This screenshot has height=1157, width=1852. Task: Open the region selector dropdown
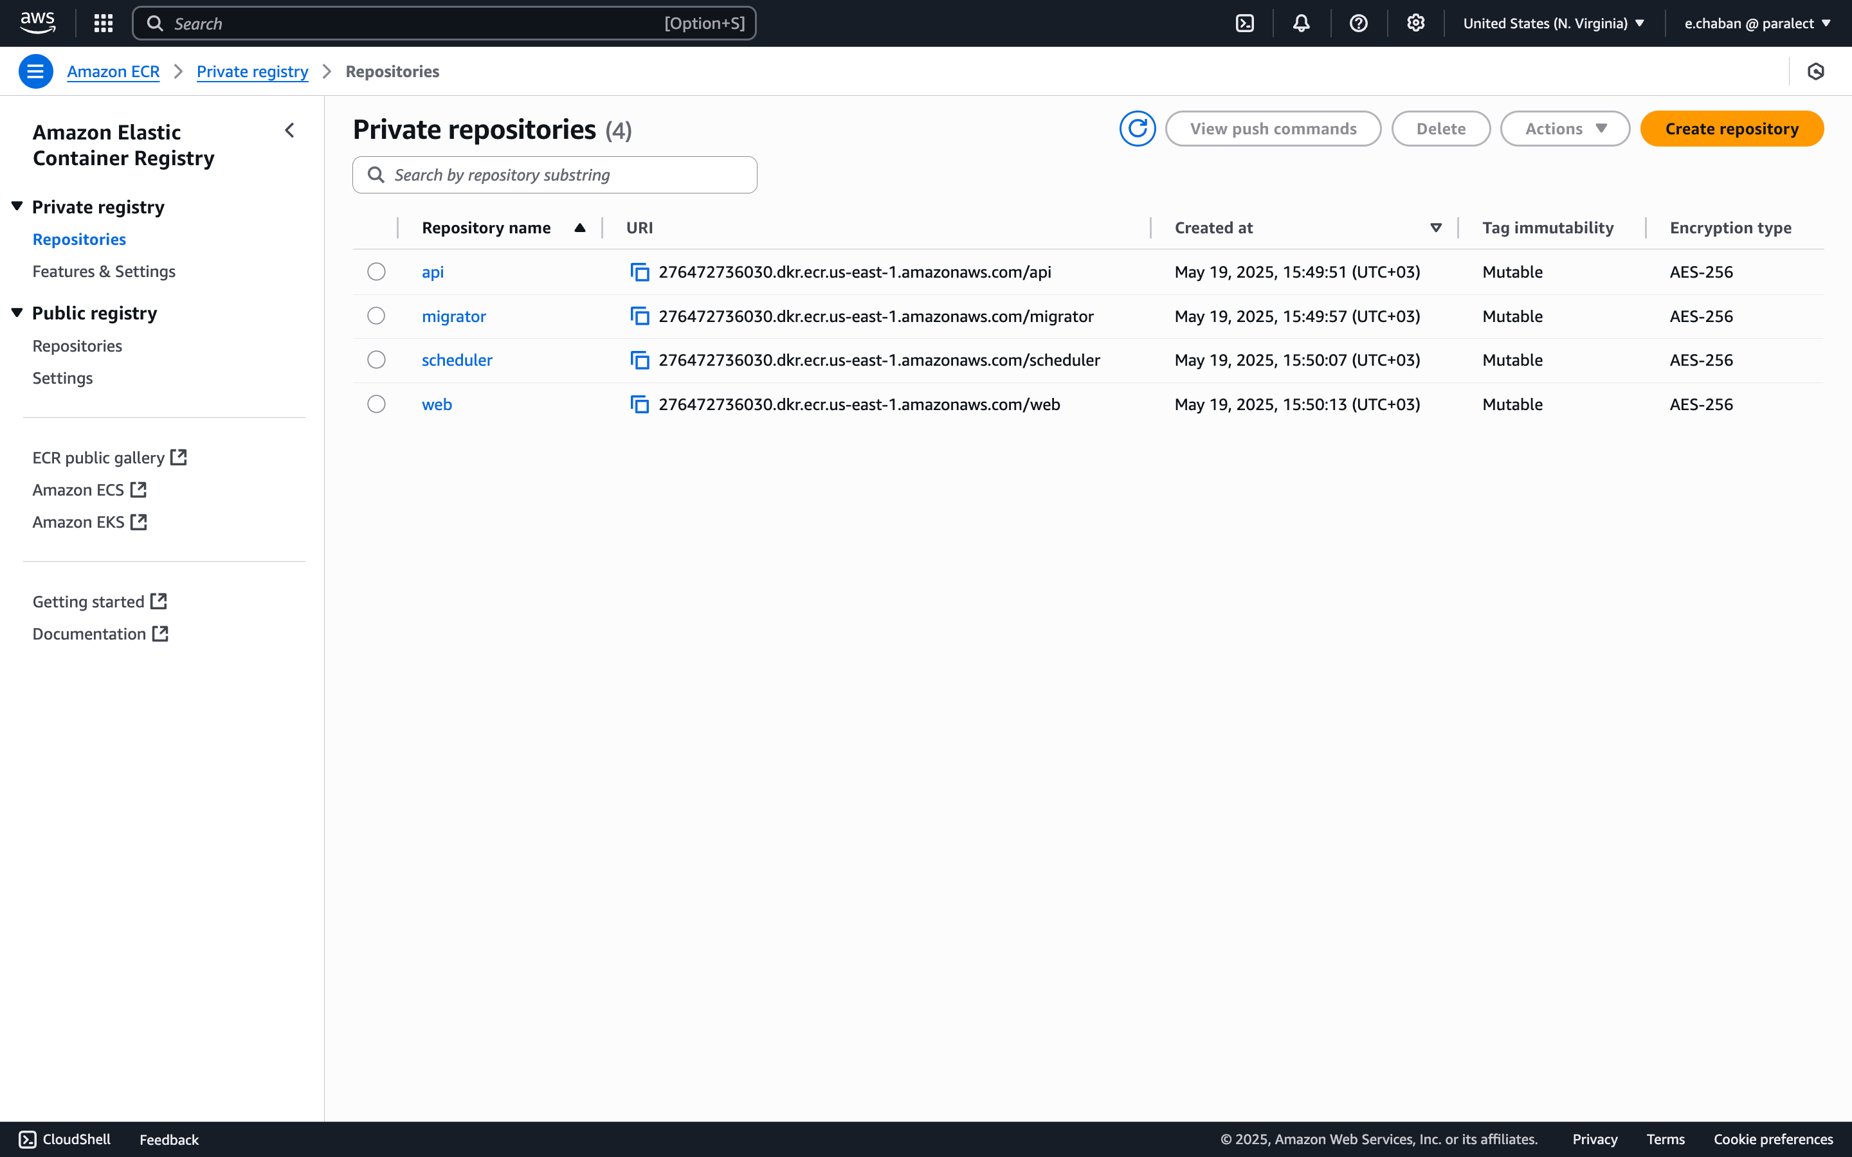pyautogui.click(x=1553, y=23)
